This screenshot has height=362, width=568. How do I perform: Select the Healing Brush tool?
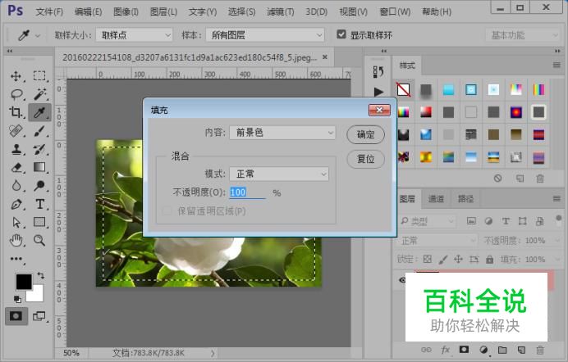[x=16, y=131]
